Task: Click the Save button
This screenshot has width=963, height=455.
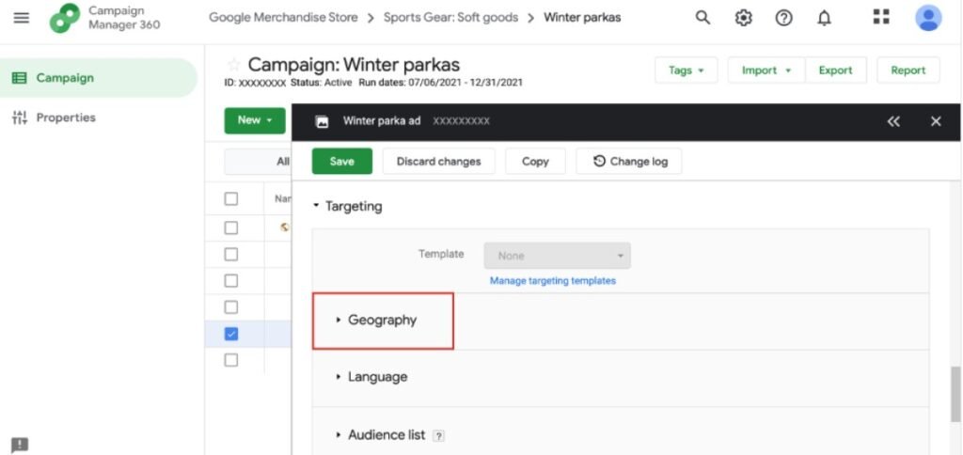Action: pos(342,162)
